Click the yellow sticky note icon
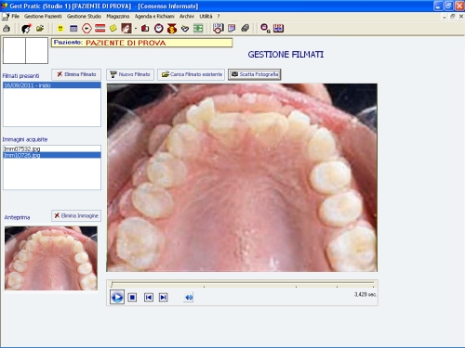465x348 pixels. pyautogui.click(x=113, y=29)
